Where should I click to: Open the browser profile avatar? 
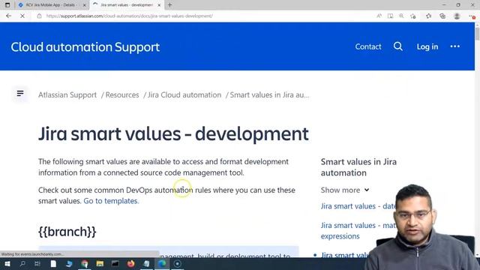pos(457,16)
